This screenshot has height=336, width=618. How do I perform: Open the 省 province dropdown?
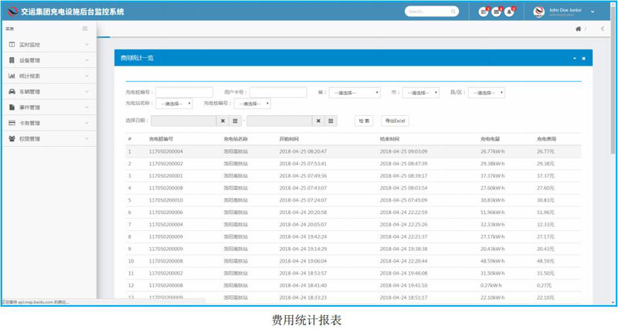355,93
